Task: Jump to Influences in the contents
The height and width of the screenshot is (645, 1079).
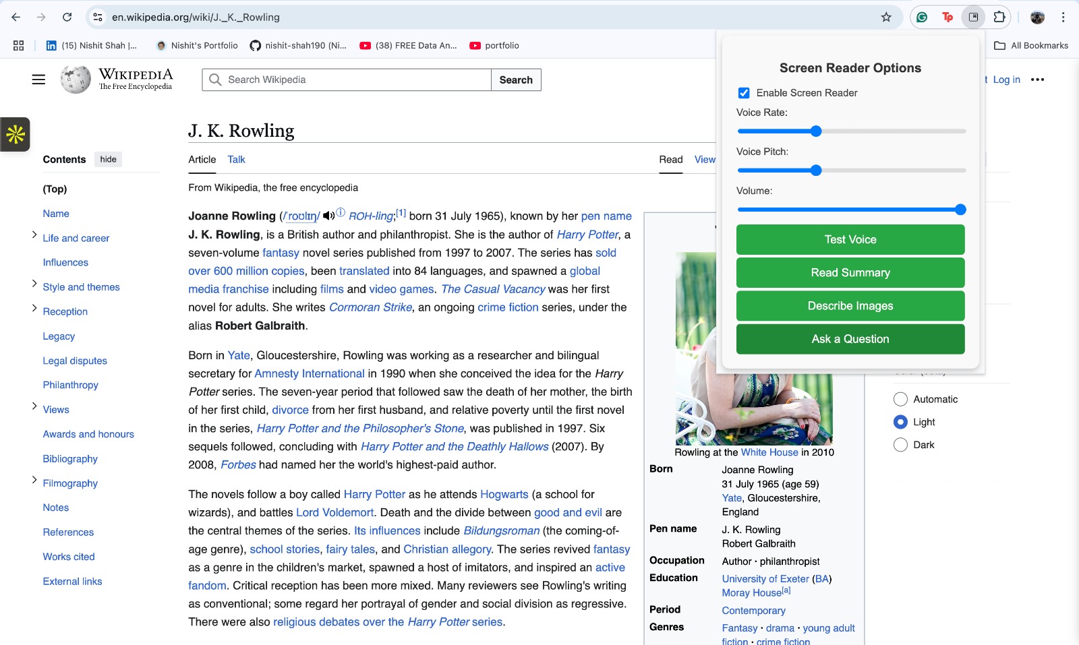Action: pyautogui.click(x=65, y=263)
